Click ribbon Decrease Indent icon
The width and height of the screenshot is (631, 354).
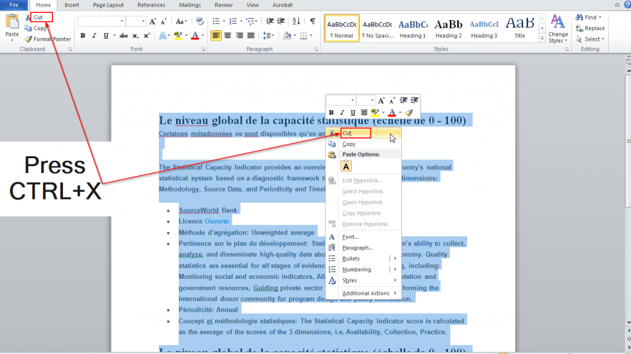(x=270, y=22)
